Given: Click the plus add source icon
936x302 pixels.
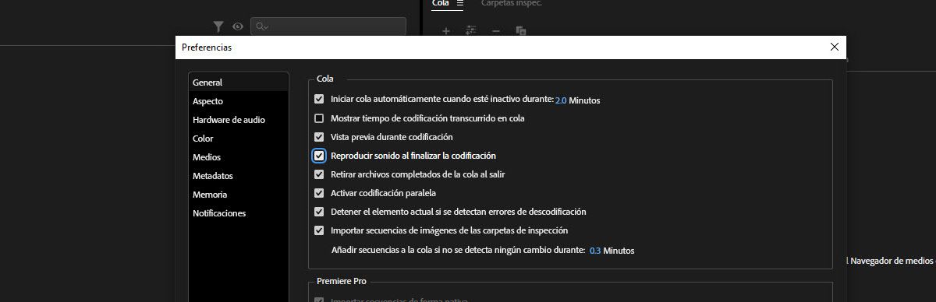Looking at the screenshot, I should click(x=446, y=30).
